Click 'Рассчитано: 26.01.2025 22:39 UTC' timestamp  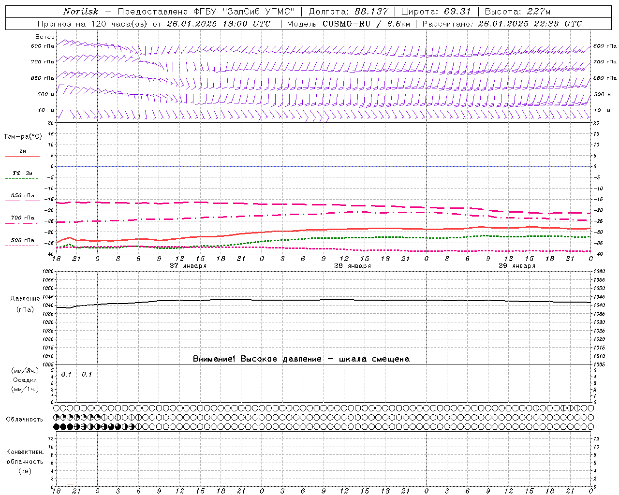pyautogui.click(x=502, y=24)
